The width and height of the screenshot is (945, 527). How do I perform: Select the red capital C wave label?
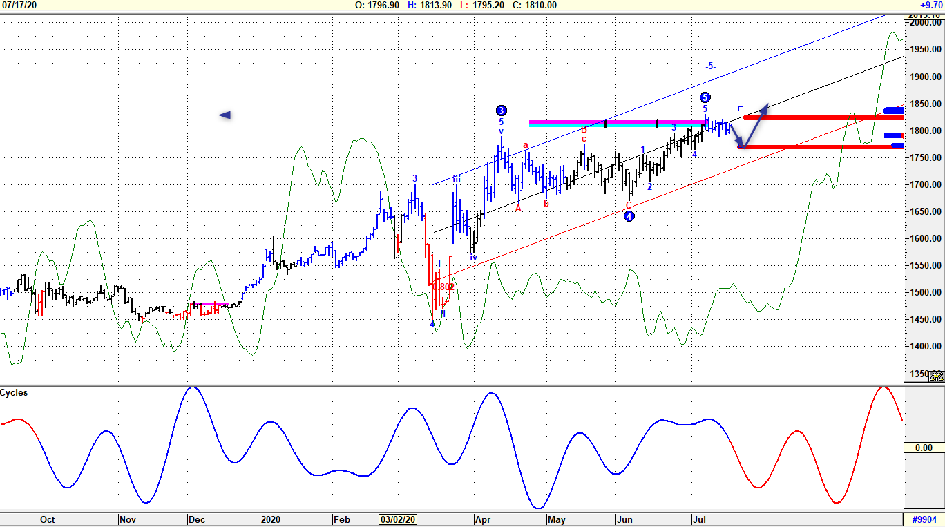pyautogui.click(x=629, y=205)
